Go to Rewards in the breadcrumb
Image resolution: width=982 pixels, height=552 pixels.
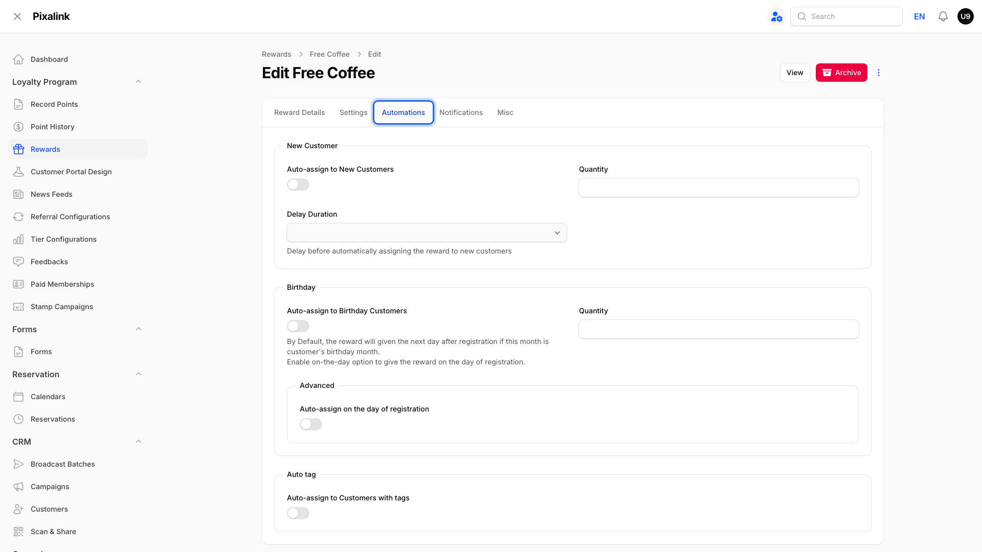coord(276,54)
